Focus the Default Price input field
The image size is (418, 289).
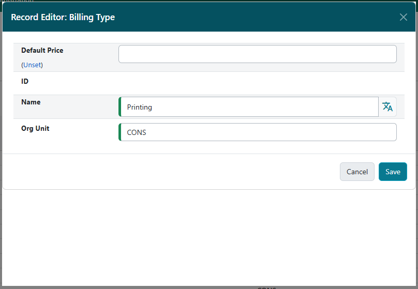point(257,54)
